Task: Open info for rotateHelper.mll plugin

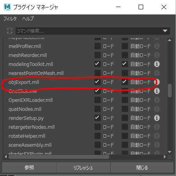Action: [x=157, y=136]
